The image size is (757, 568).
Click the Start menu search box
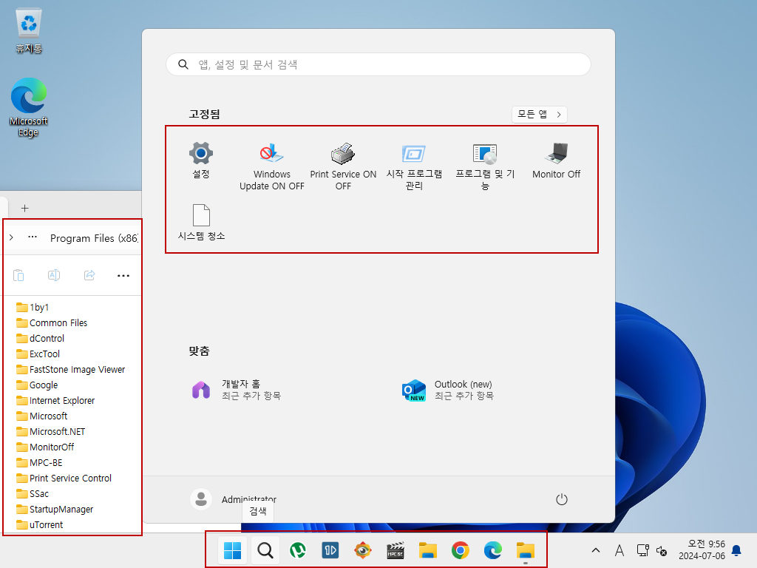(378, 64)
